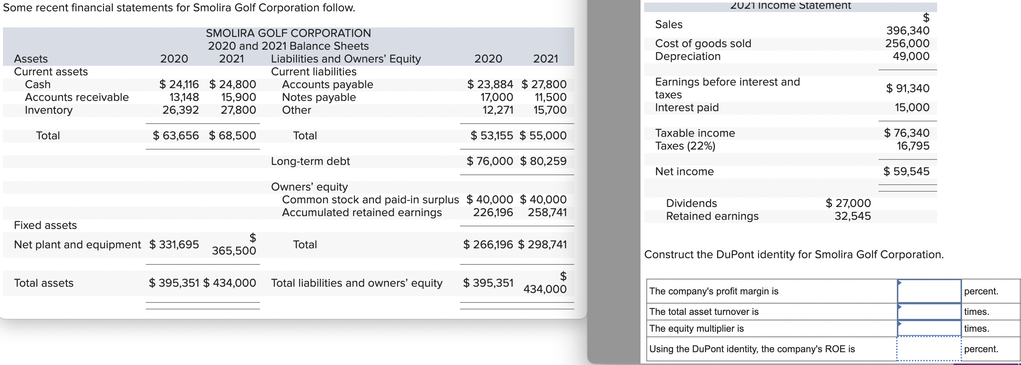Select the 2021 Inventory value 27,800

tap(238, 110)
